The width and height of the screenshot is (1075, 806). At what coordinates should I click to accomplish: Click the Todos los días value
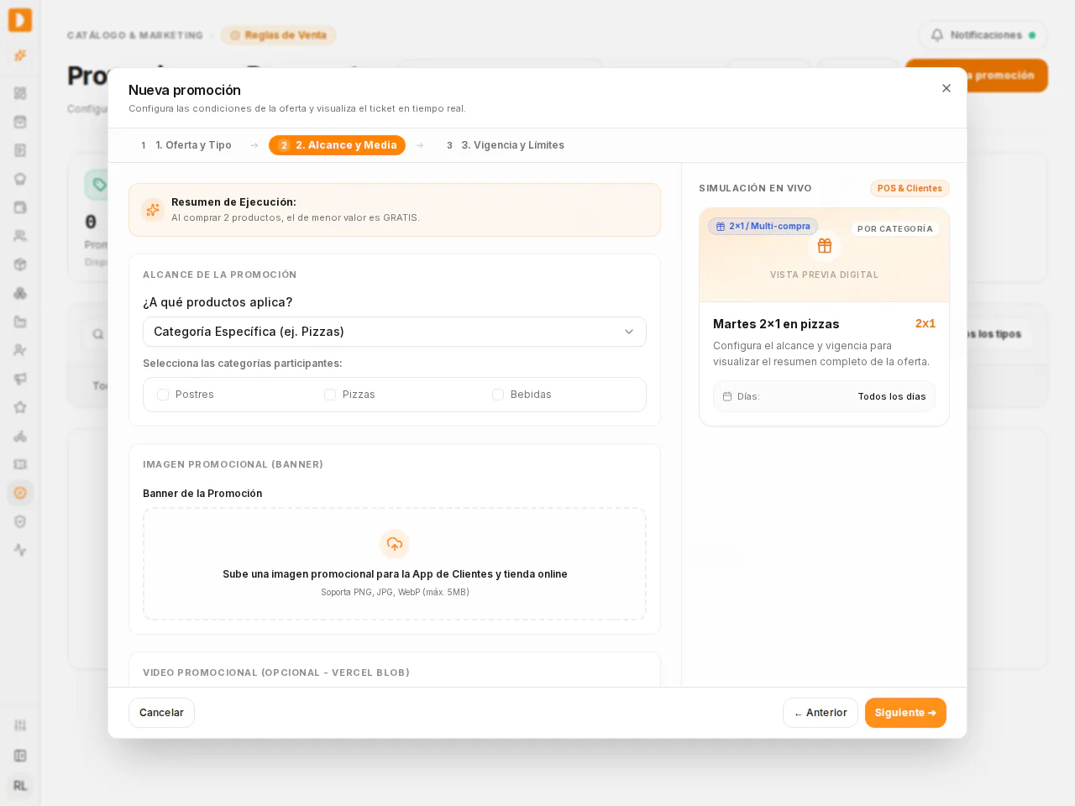[892, 396]
